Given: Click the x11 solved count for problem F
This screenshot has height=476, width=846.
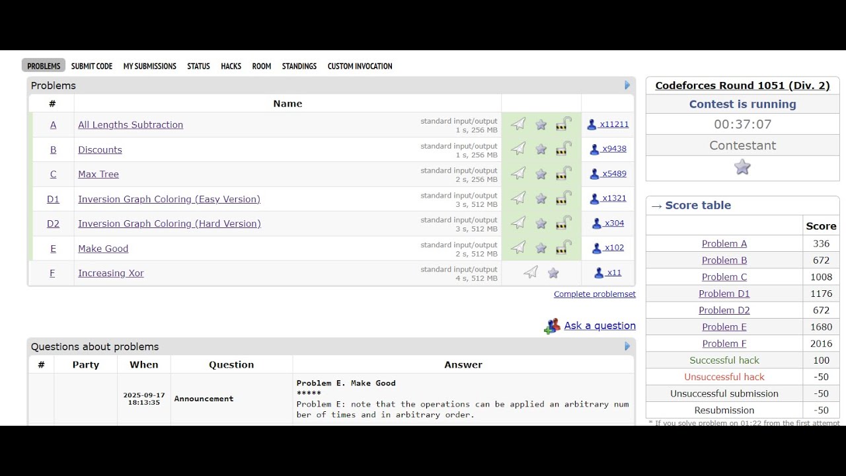Looking at the screenshot, I should click(x=614, y=272).
